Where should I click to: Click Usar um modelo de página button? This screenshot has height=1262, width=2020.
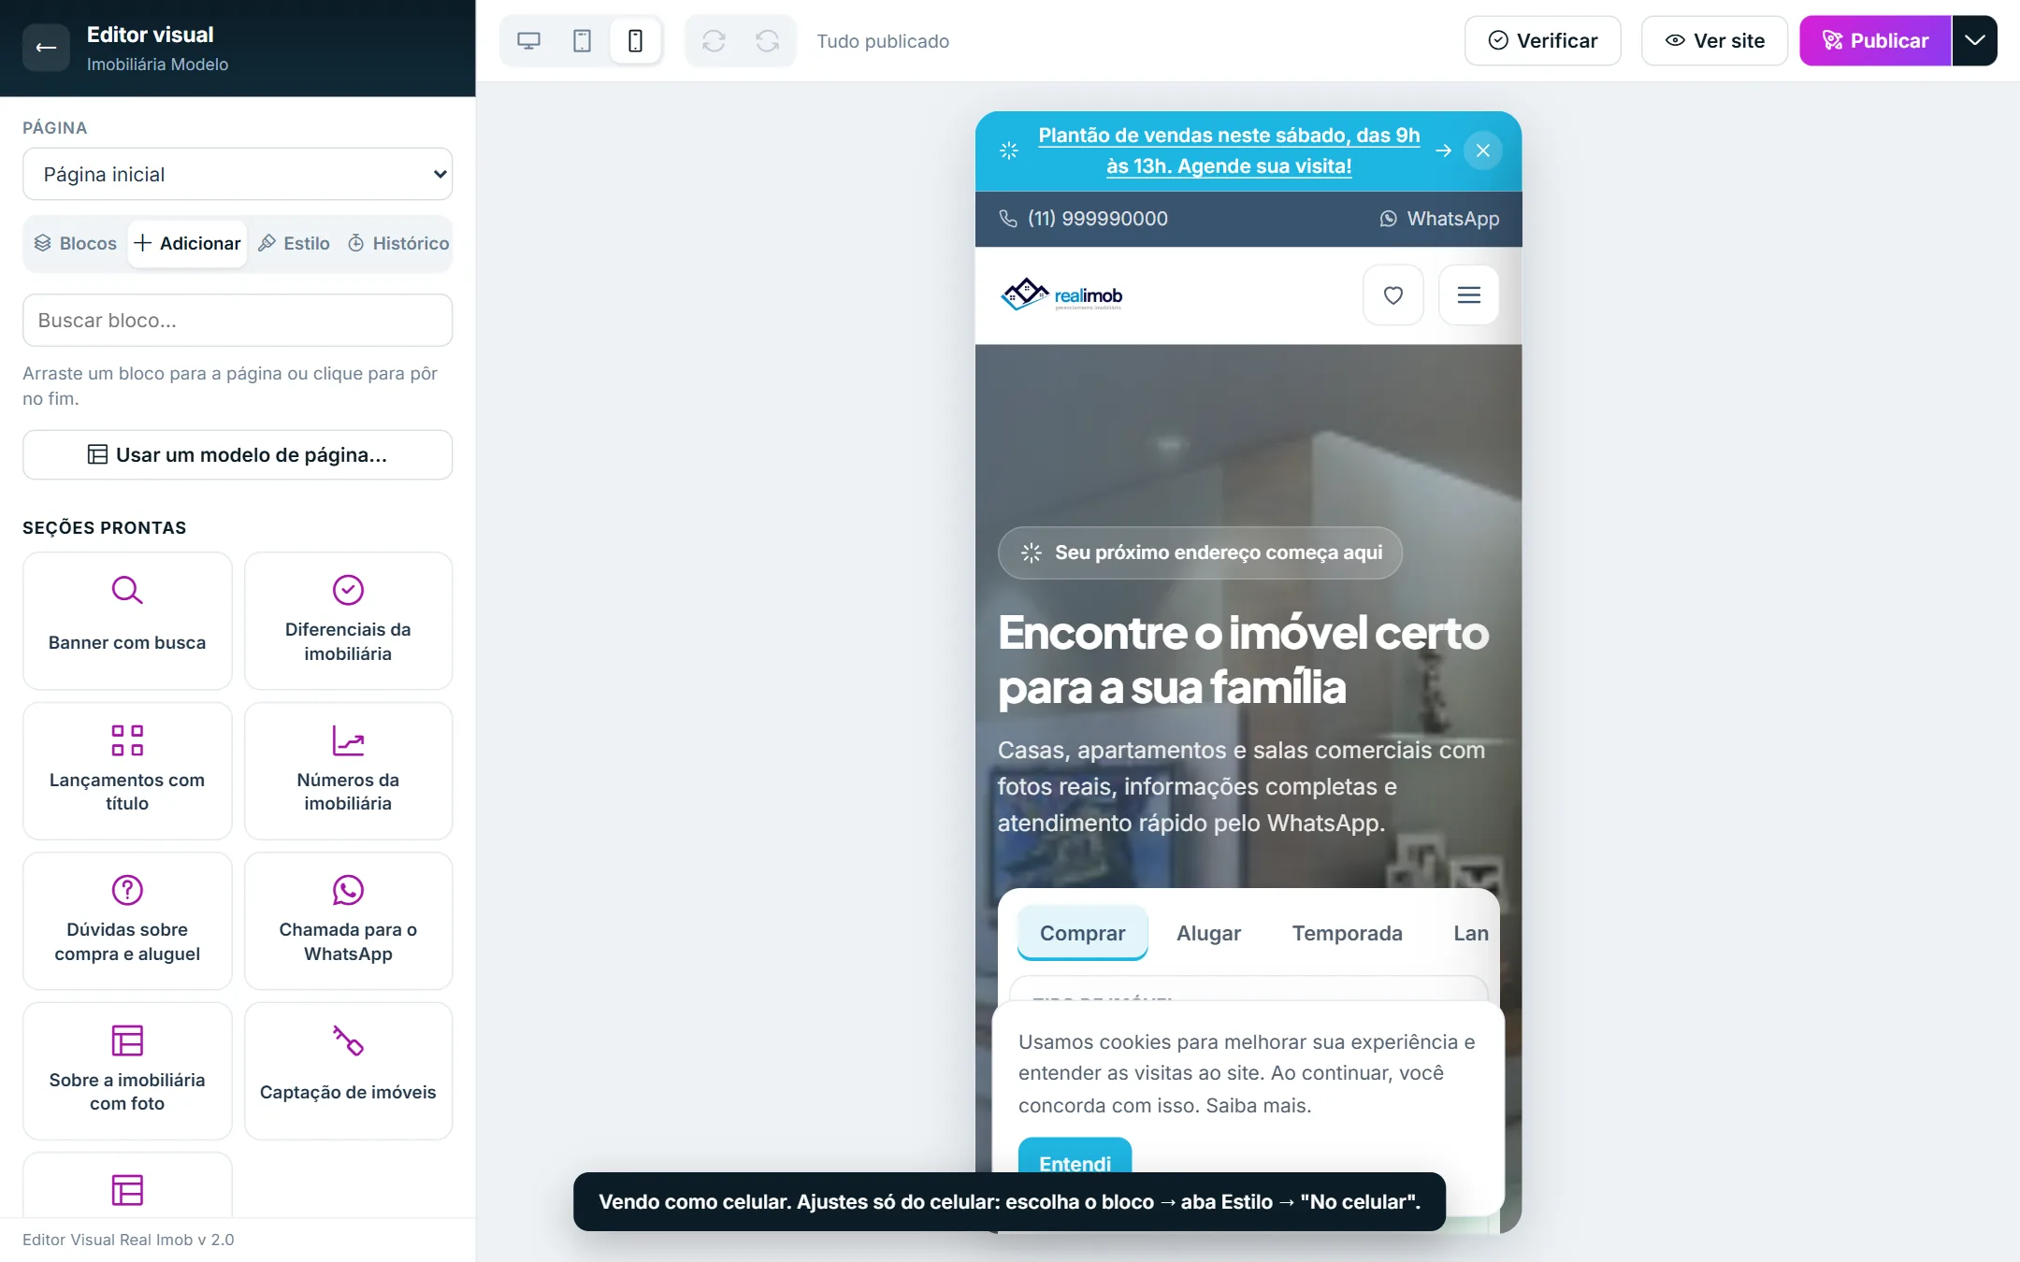tap(238, 455)
